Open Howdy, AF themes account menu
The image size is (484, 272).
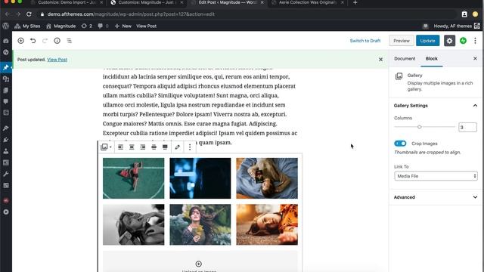coord(456,26)
